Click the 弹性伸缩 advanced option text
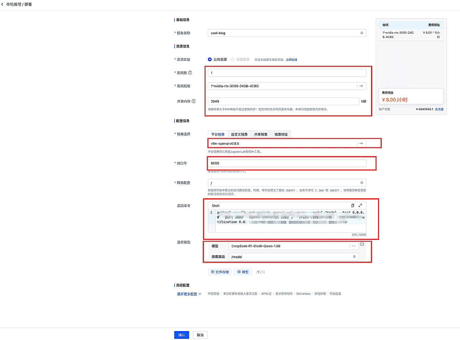The width and height of the screenshot is (460, 340). point(320,294)
